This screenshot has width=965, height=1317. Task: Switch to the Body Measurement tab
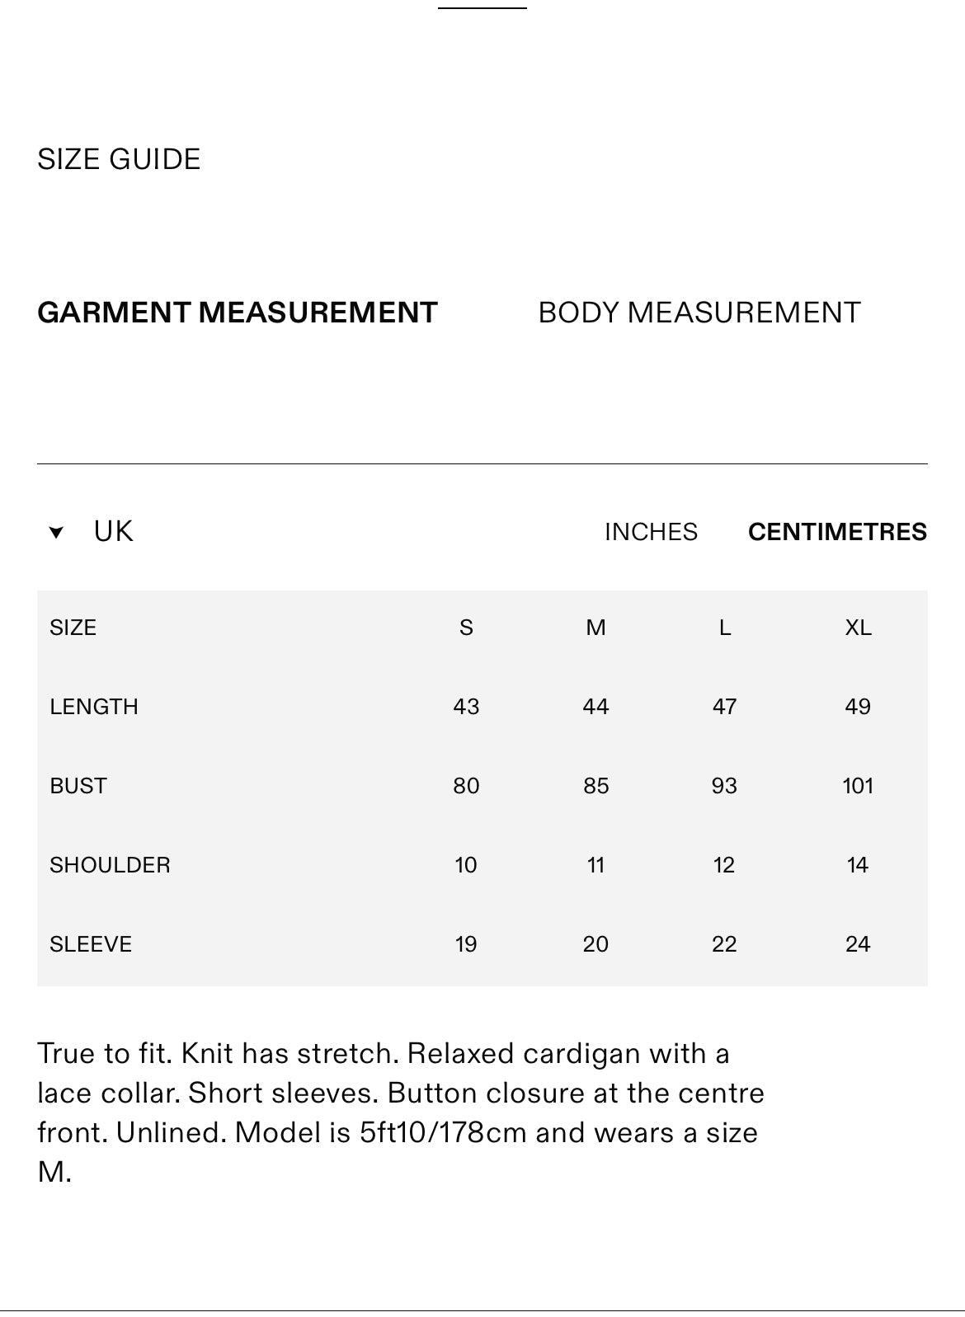[699, 313]
